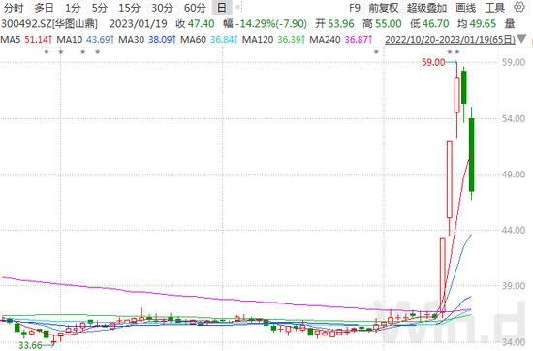Screen dimensions: 533x351
Task: Click 前复权 price adjustment option
Action: click(x=384, y=8)
